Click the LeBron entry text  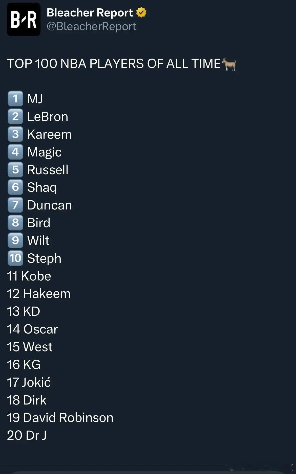(x=48, y=117)
